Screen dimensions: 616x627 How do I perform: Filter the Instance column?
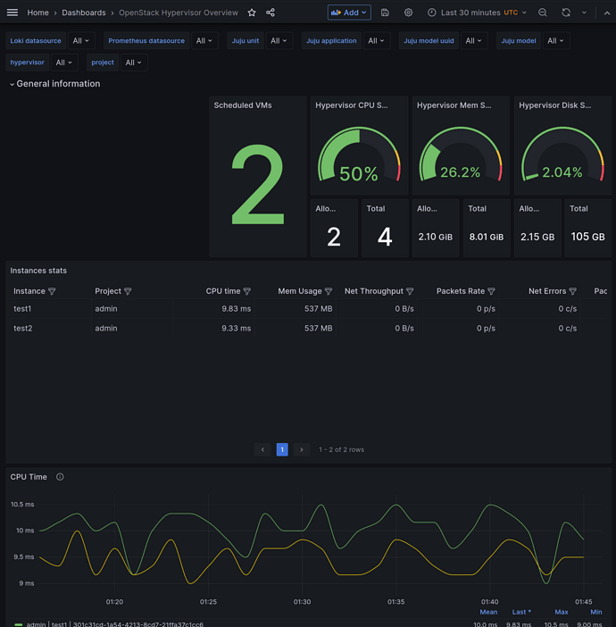tap(52, 291)
